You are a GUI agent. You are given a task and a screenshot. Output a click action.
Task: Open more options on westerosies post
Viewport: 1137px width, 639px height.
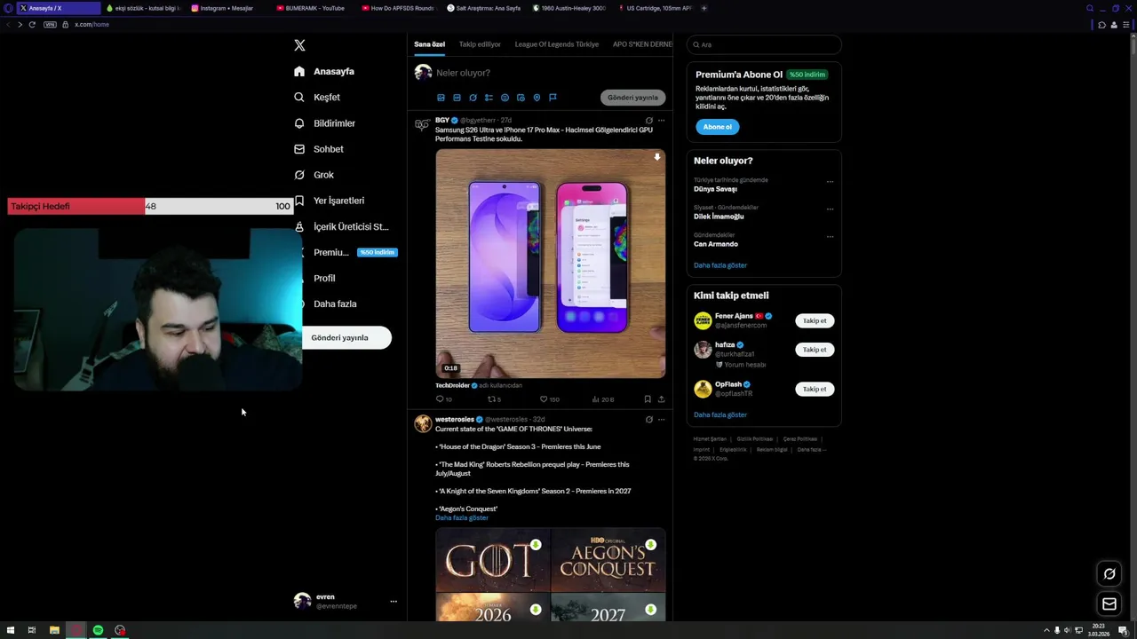(x=661, y=420)
